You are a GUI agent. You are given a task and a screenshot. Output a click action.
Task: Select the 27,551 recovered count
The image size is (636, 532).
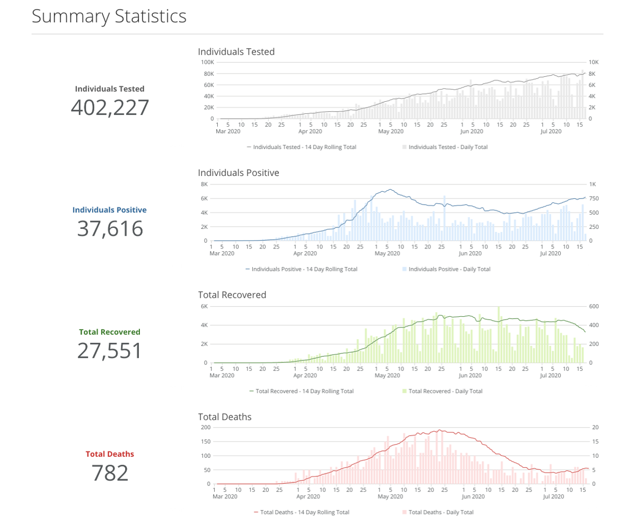coord(110,351)
